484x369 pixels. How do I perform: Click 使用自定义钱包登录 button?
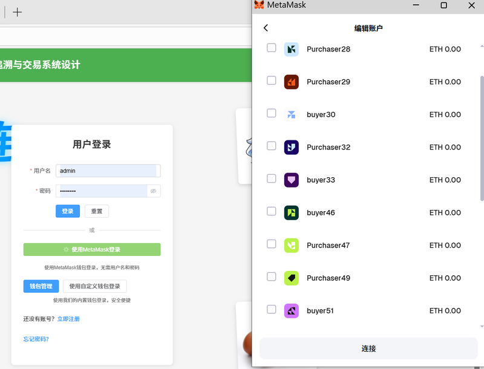[95, 286]
